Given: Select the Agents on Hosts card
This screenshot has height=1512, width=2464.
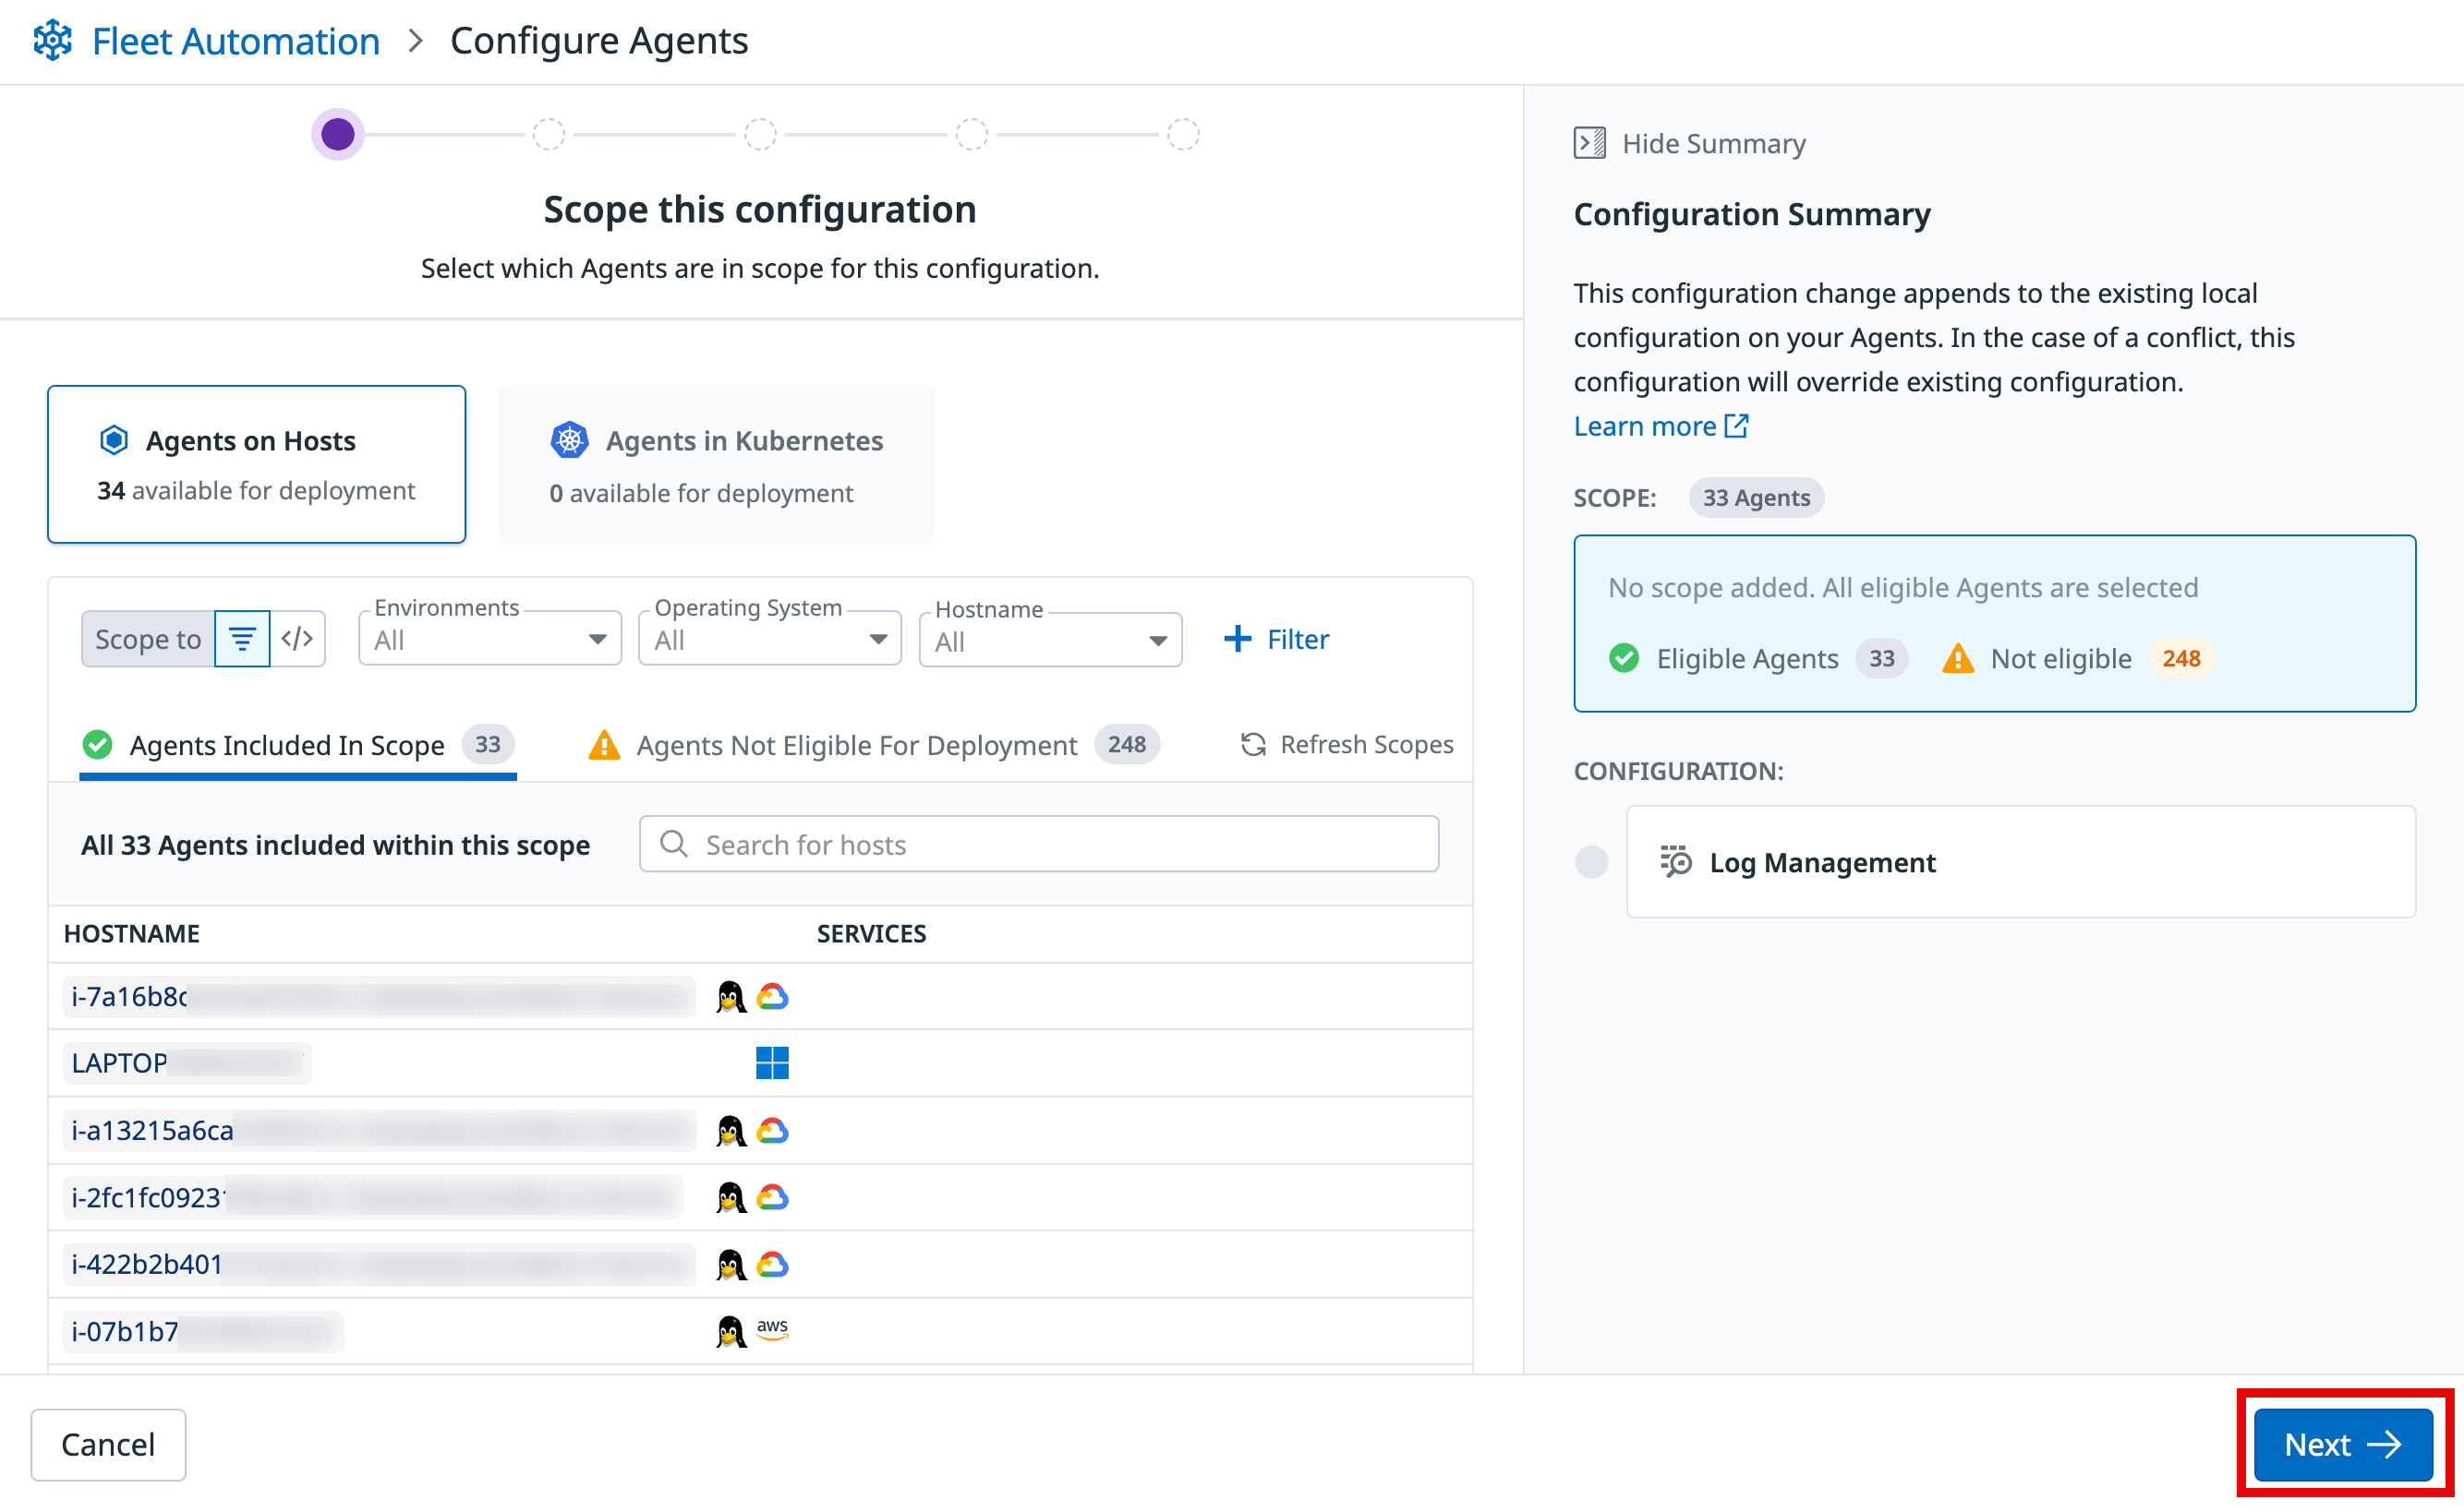Looking at the screenshot, I should pos(256,464).
